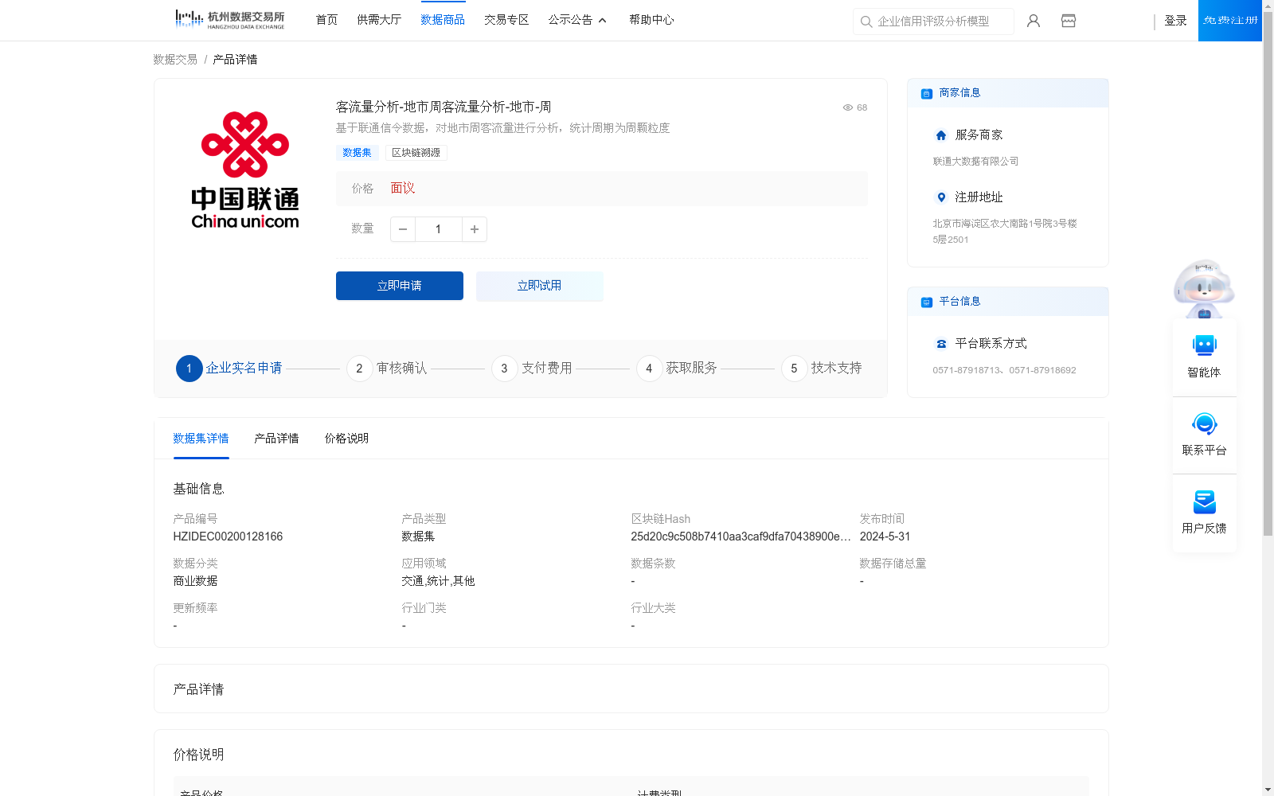Select step 5 技术支持
Screen dimensions: 1274x796
click(822, 369)
